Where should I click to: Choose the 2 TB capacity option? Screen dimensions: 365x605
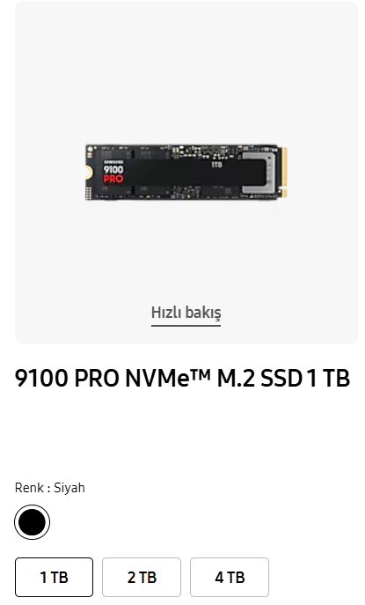click(x=142, y=577)
